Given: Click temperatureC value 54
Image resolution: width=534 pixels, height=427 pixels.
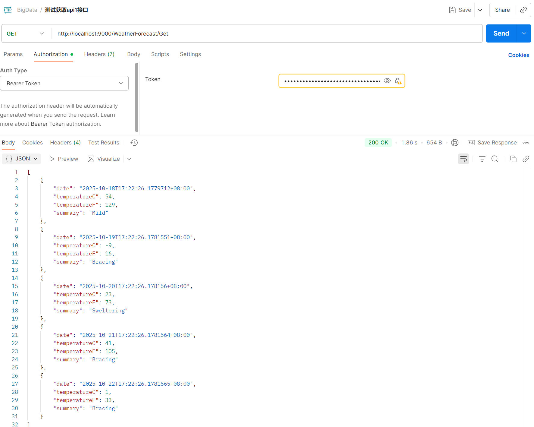Looking at the screenshot, I should point(108,197).
